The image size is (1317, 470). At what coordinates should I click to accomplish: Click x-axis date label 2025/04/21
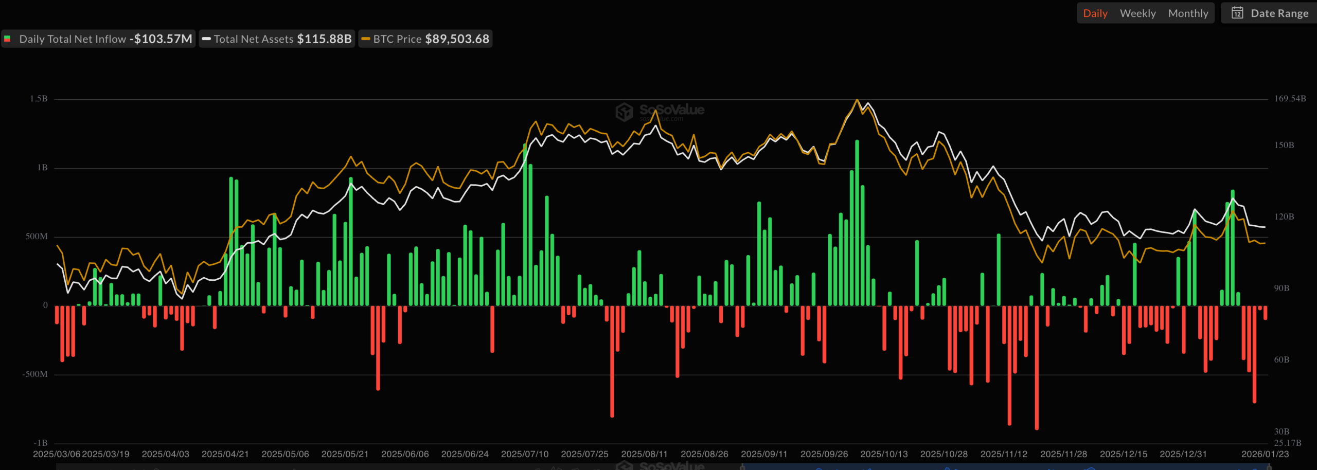point(225,454)
